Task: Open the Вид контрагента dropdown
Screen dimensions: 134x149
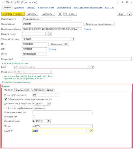Action: (70, 19)
